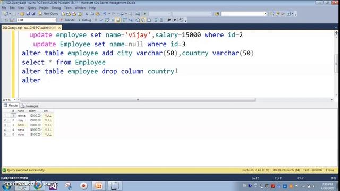Viewport: 340px width, 191px height.
Task: Click the Uncomment Selected Lines icon
Action: coord(161,20)
